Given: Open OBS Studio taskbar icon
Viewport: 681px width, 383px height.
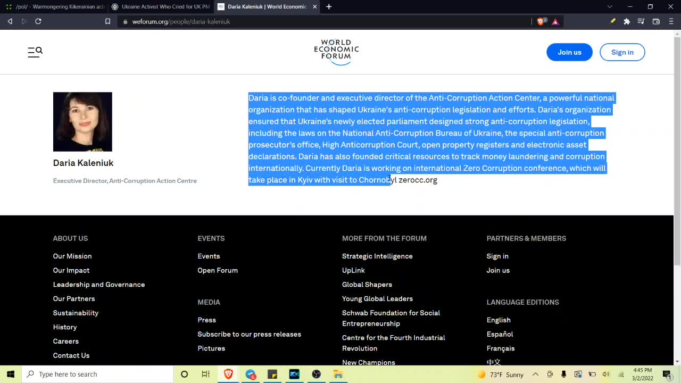Looking at the screenshot, I should [x=316, y=374].
